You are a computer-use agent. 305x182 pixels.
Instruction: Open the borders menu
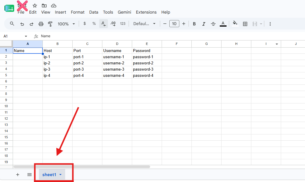(245, 24)
